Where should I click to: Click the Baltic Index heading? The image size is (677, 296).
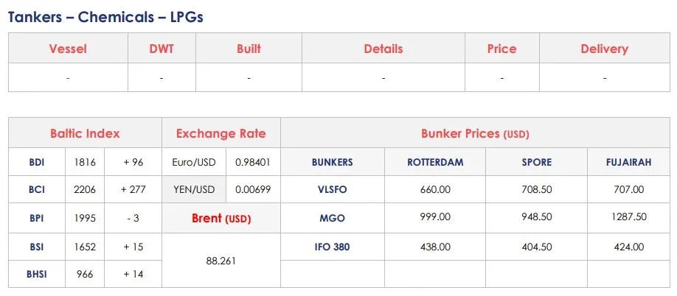tap(85, 133)
